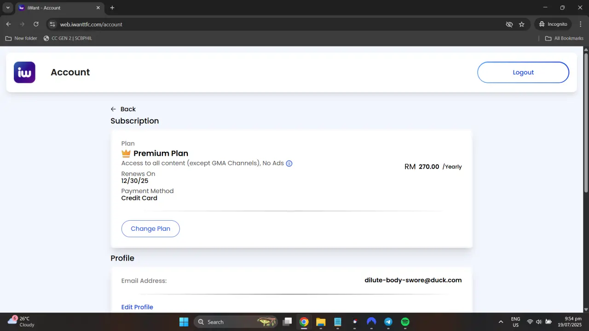
Task: Close the iWant - Account tab
Action: click(98, 8)
